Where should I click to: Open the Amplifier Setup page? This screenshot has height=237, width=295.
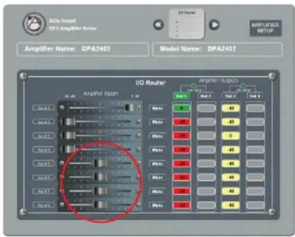tap(265, 28)
